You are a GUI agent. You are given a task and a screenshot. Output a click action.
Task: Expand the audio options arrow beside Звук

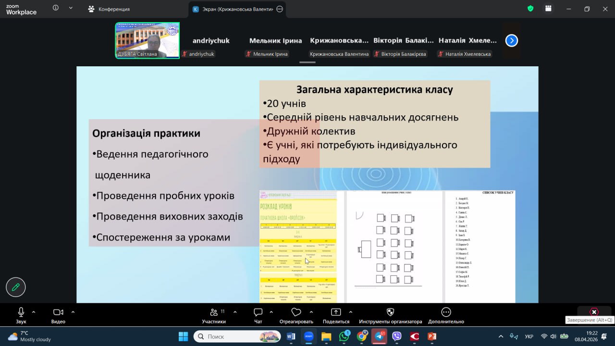(x=34, y=312)
